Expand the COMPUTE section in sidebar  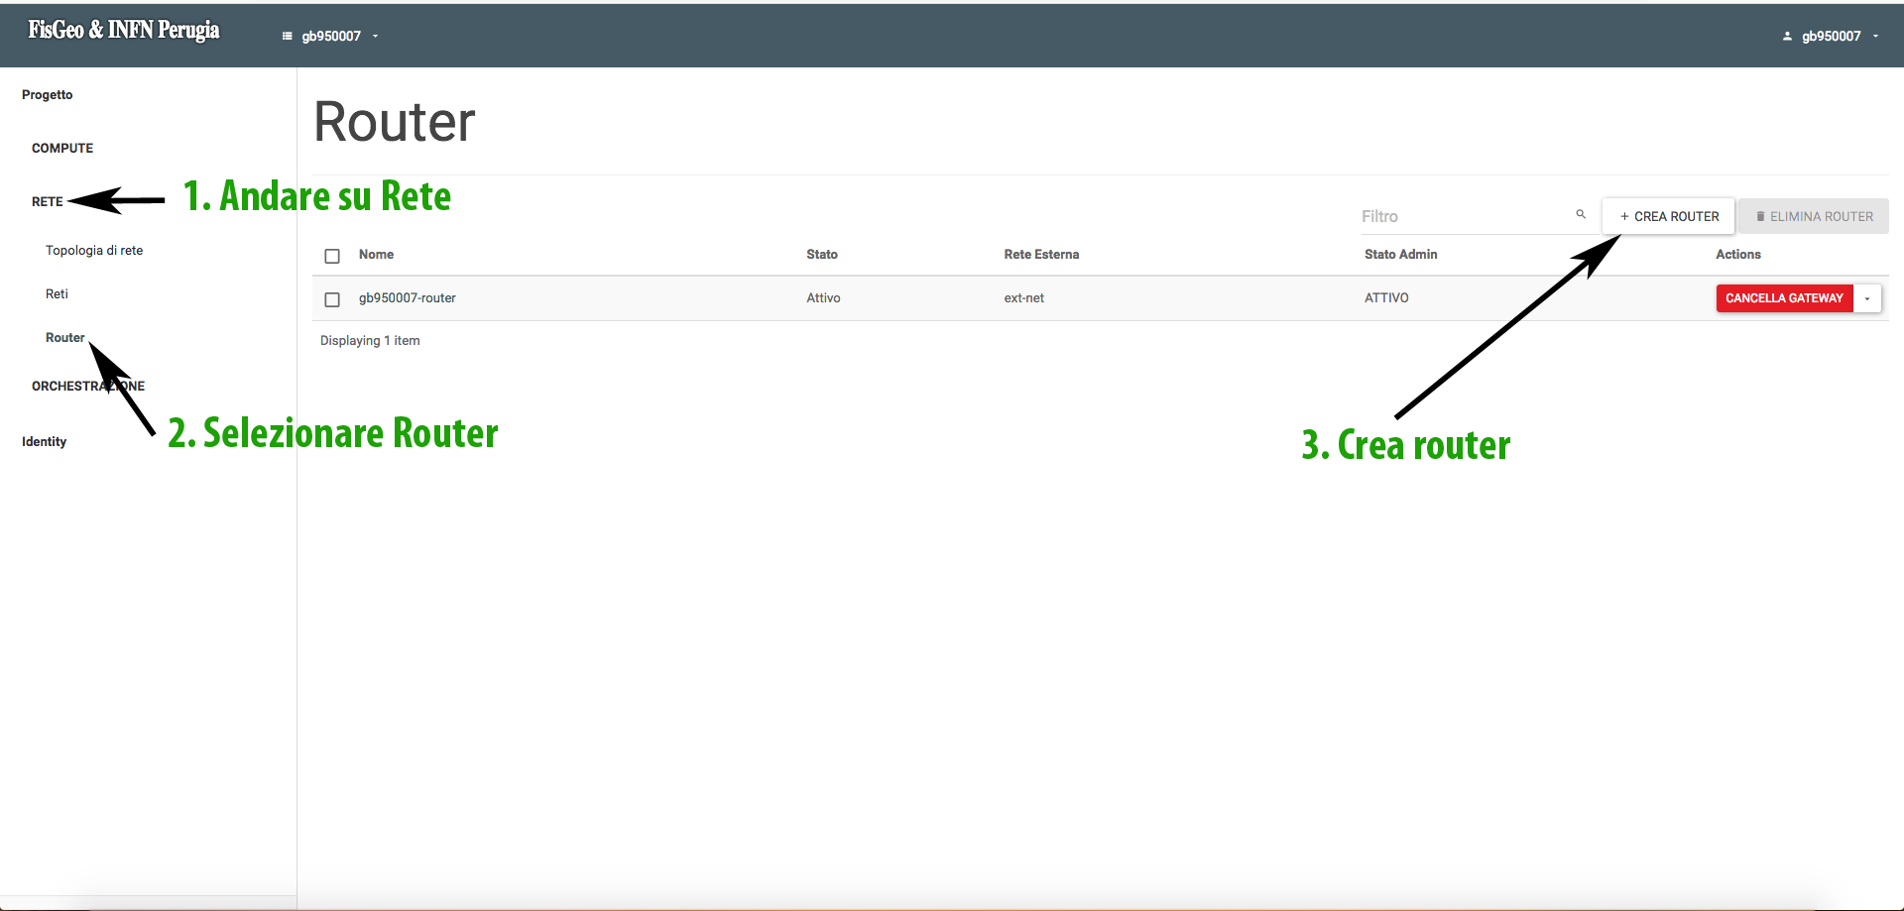click(62, 148)
